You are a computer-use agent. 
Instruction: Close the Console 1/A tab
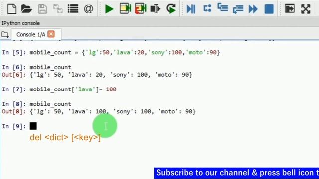click(x=51, y=34)
